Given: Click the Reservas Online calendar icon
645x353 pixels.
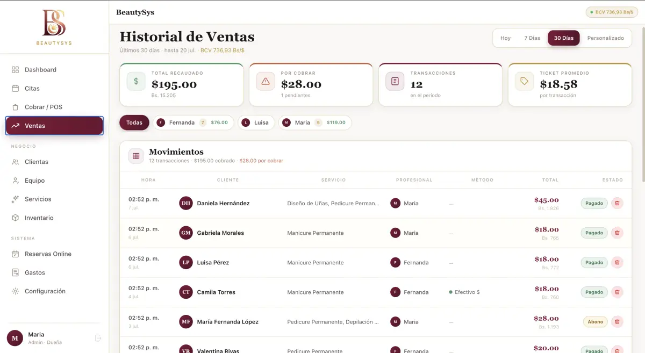Looking at the screenshot, I should [x=15, y=254].
